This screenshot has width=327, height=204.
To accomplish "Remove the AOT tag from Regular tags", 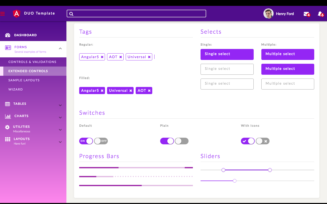I will [121, 57].
